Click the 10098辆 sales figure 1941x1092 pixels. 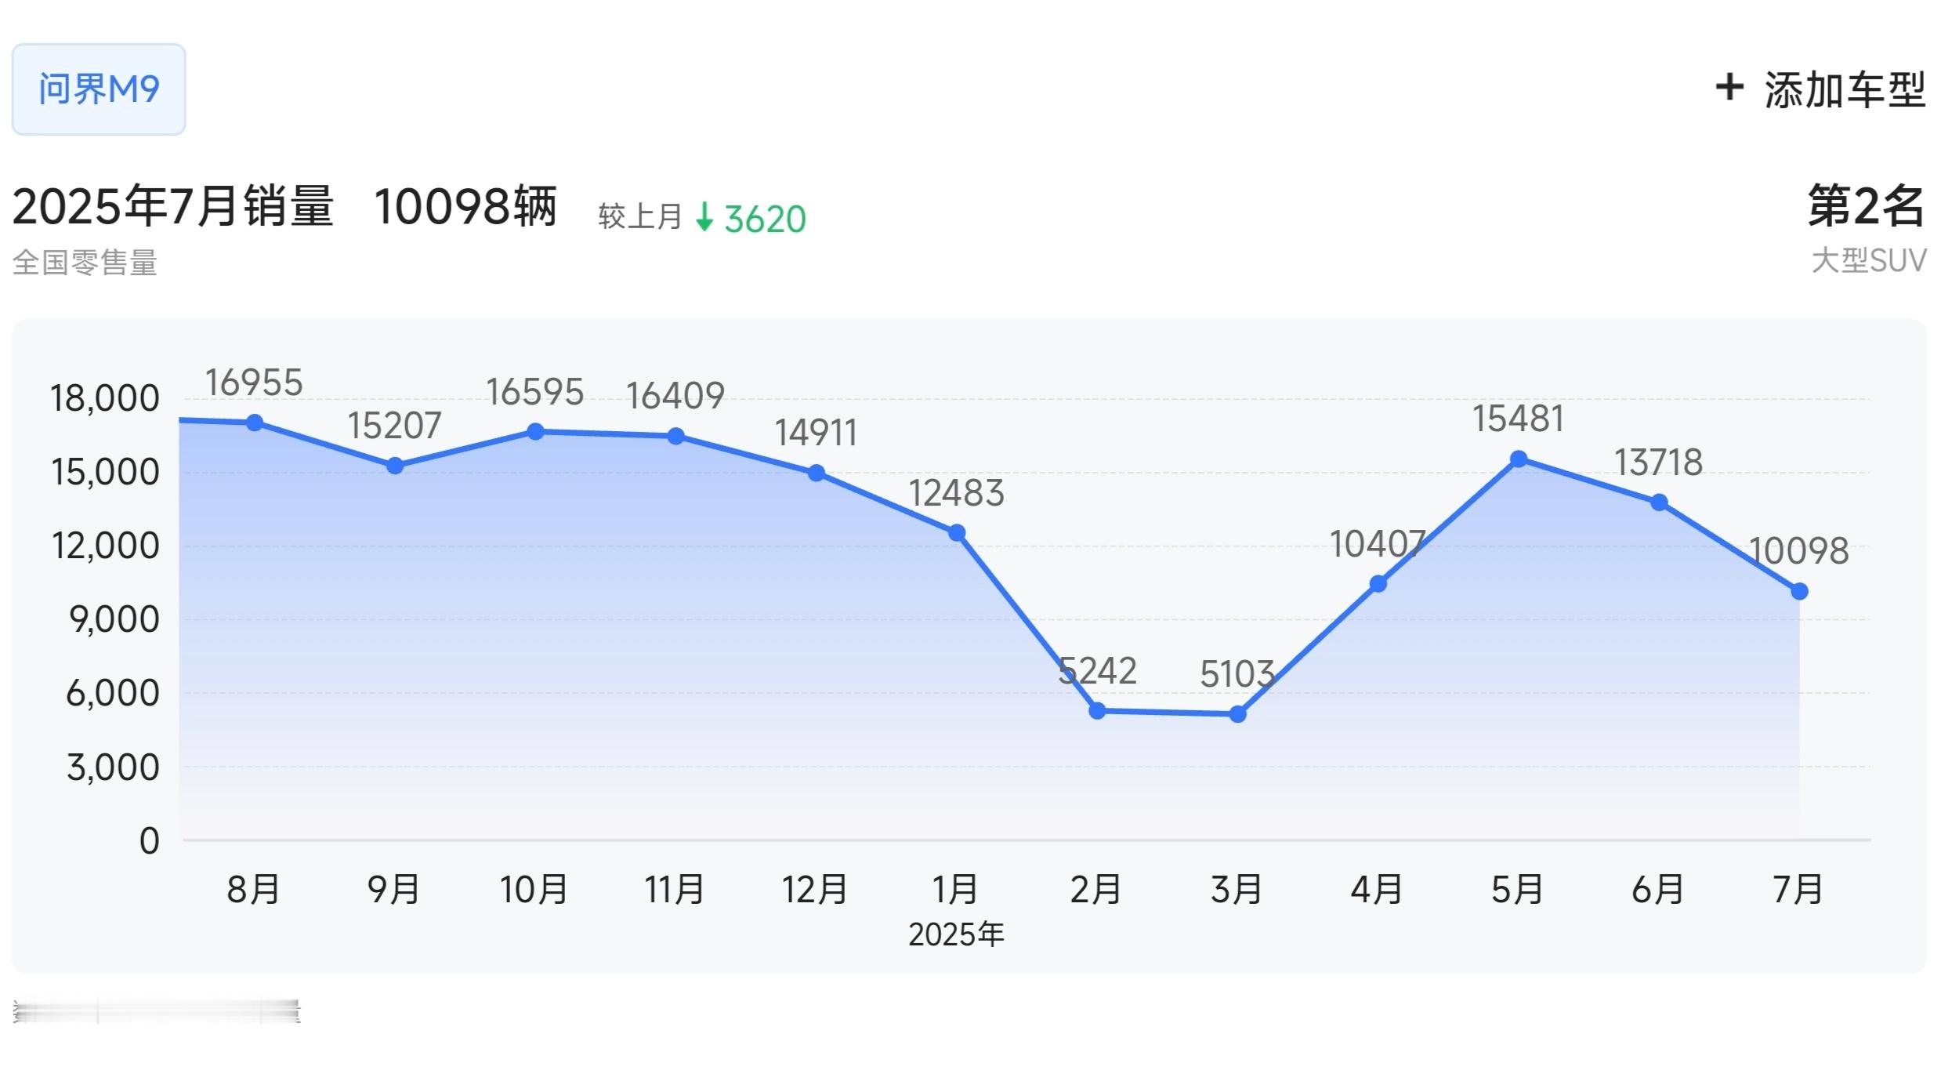(x=465, y=206)
